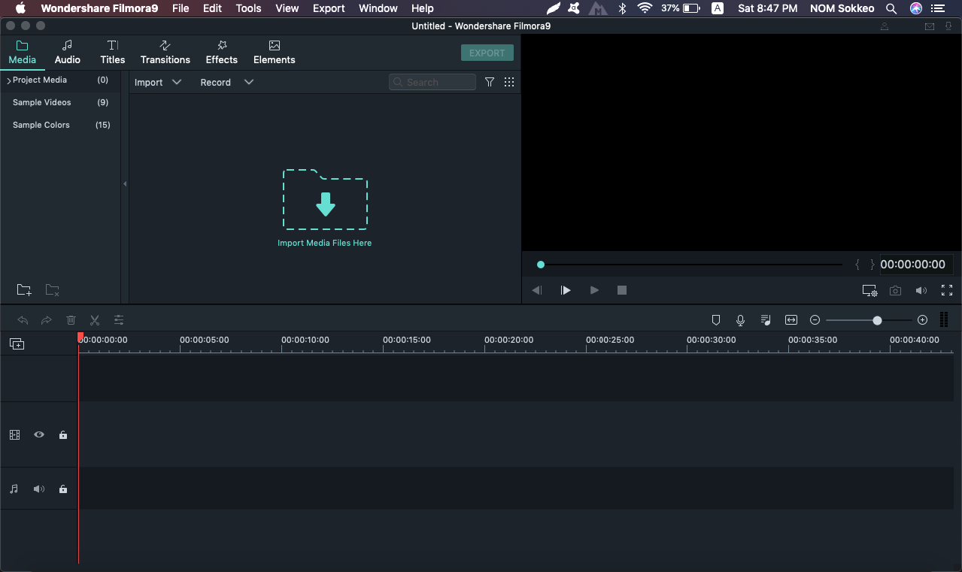962x572 pixels.
Task: Toggle grid view icon in media panel
Action: click(x=509, y=82)
